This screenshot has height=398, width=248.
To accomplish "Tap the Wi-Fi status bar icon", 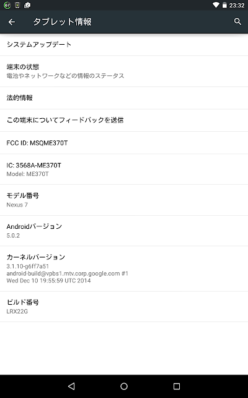I will [x=216, y=5].
